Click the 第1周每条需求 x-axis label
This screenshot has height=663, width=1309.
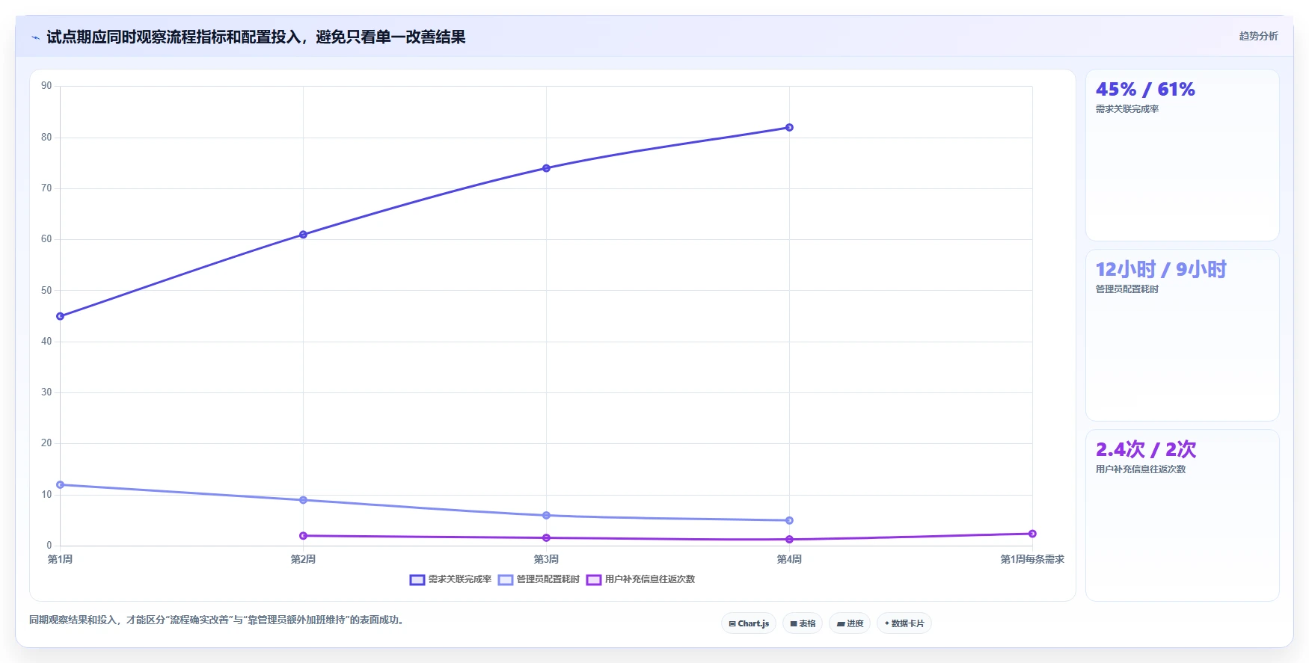1032,559
